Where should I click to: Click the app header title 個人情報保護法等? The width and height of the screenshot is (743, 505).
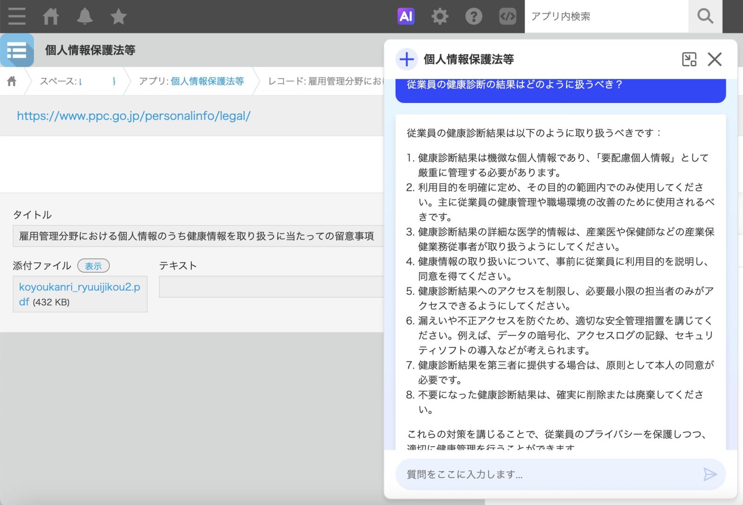(x=90, y=50)
